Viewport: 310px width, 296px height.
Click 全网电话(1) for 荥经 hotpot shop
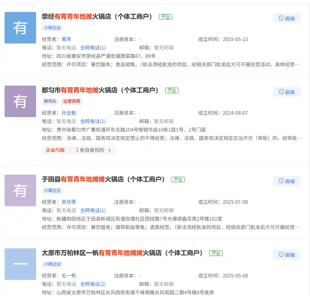click(x=93, y=48)
